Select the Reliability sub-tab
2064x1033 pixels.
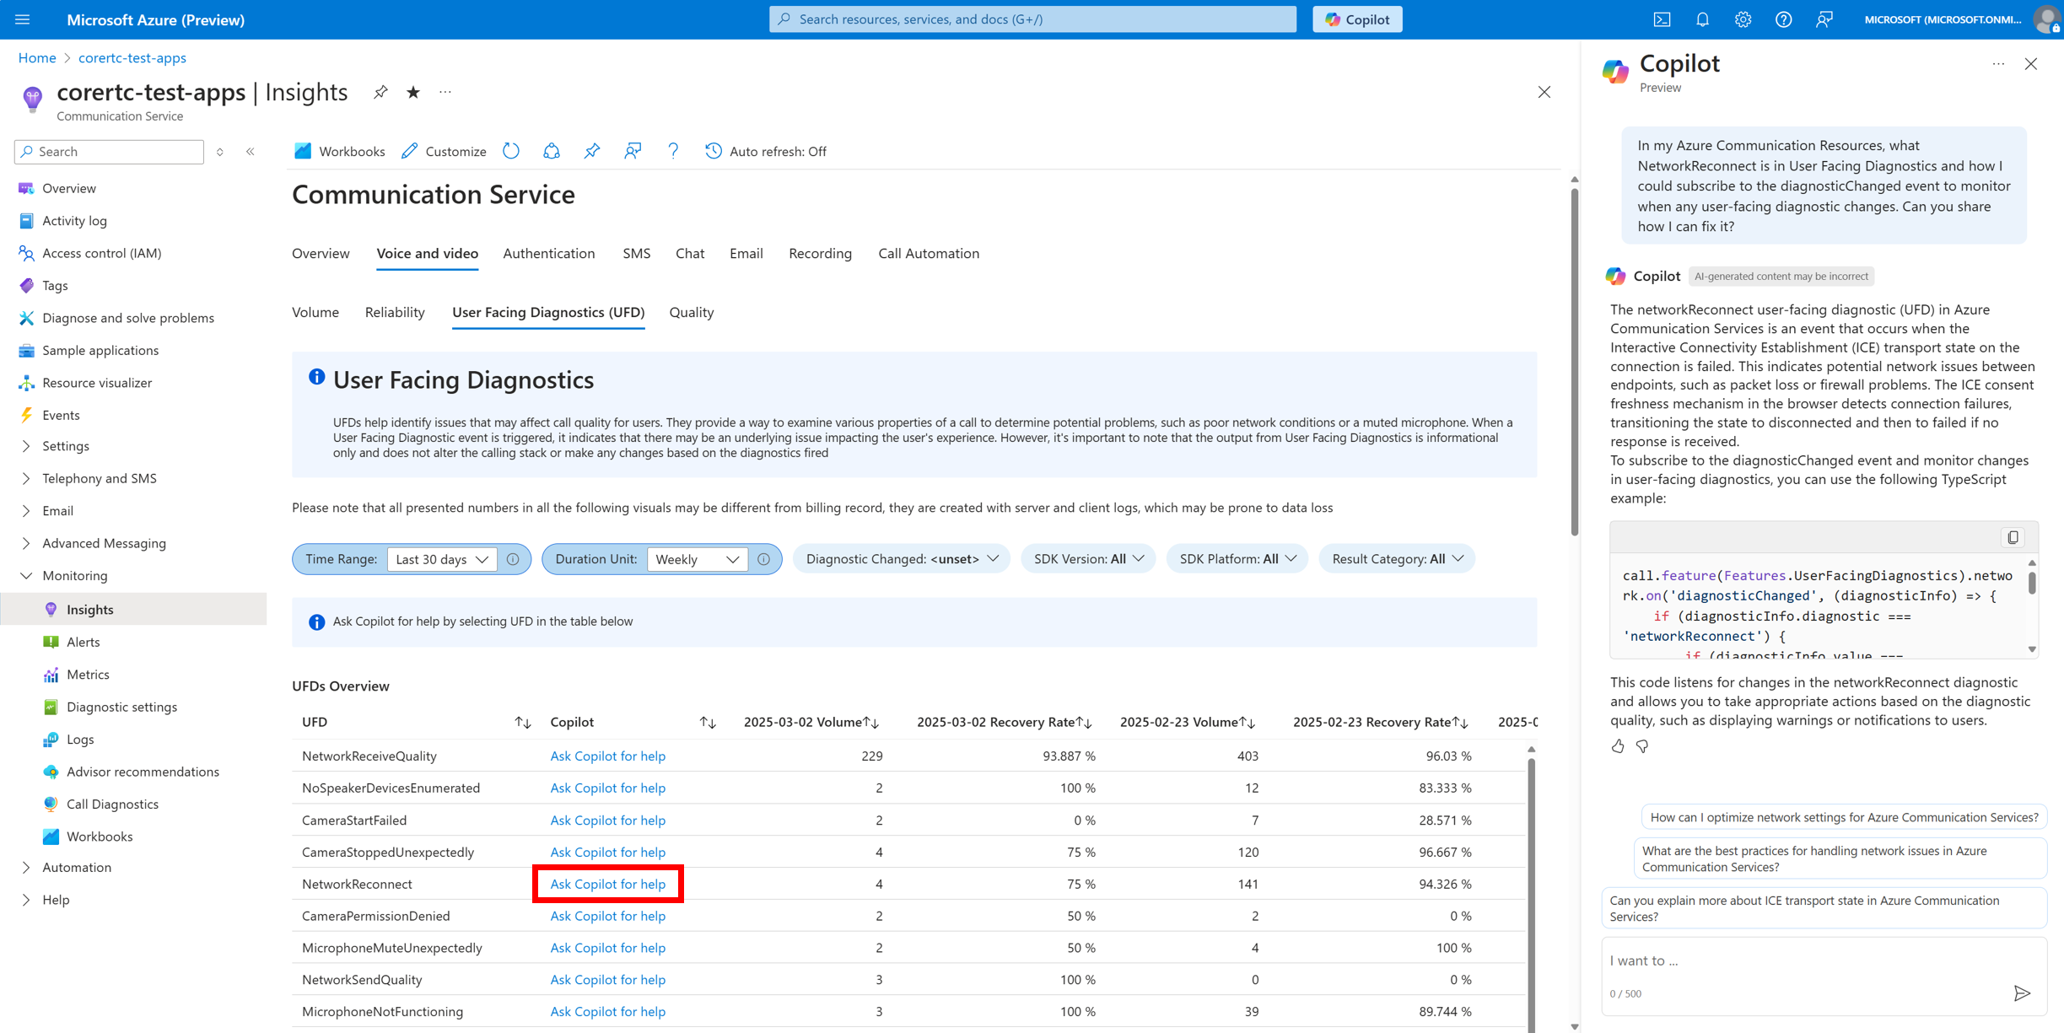tap(395, 312)
